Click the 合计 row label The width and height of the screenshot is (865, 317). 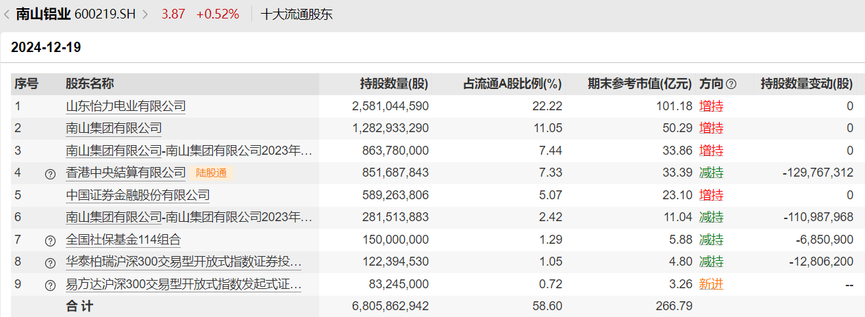point(79,306)
